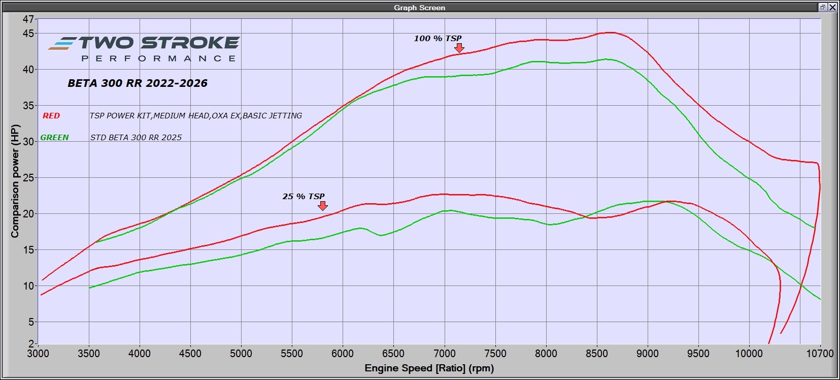The height and width of the screenshot is (380, 840).
Task: Click the STD BETA 300 RR 2025 text
Action: [136, 138]
